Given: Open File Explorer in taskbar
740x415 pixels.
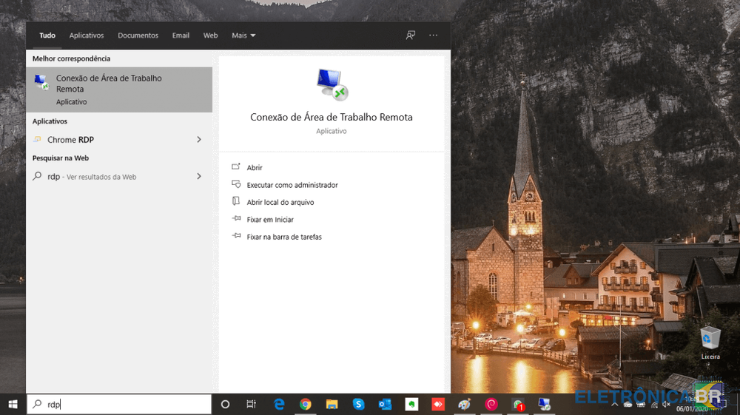Looking at the screenshot, I should [x=332, y=404].
